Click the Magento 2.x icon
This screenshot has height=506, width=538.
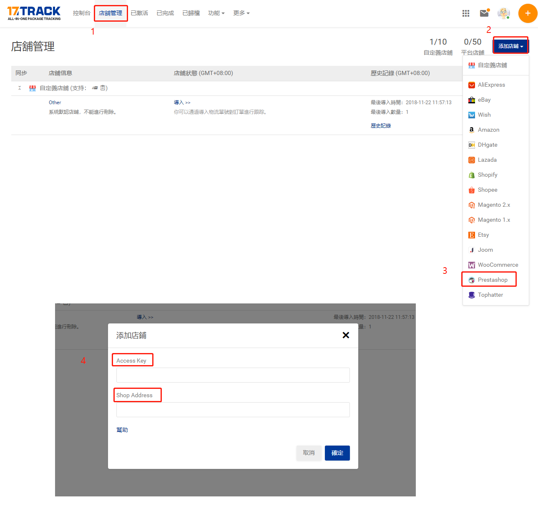[x=472, y=205]
